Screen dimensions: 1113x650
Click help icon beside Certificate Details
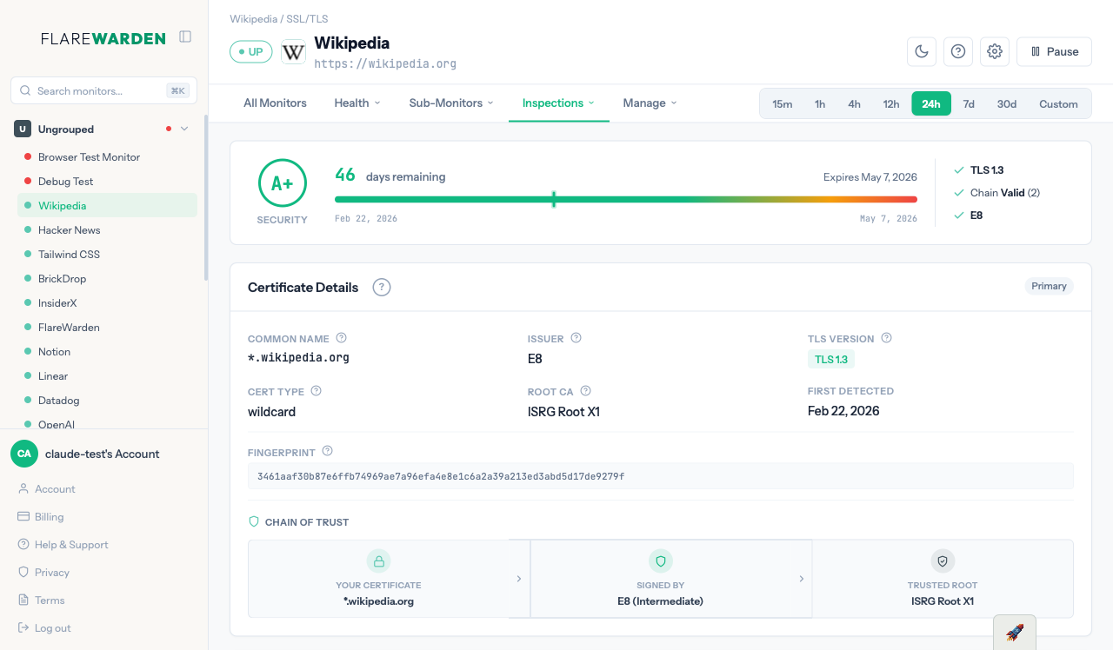coord(381,288)
